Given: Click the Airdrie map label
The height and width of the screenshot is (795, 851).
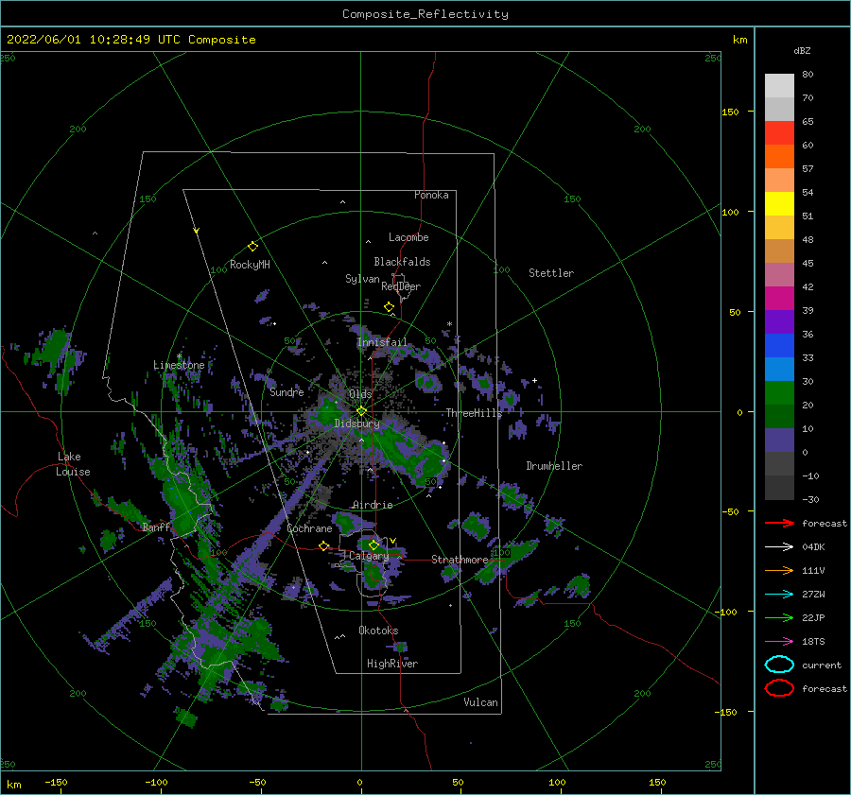Looking at the screenshot, I should (373, 505).
